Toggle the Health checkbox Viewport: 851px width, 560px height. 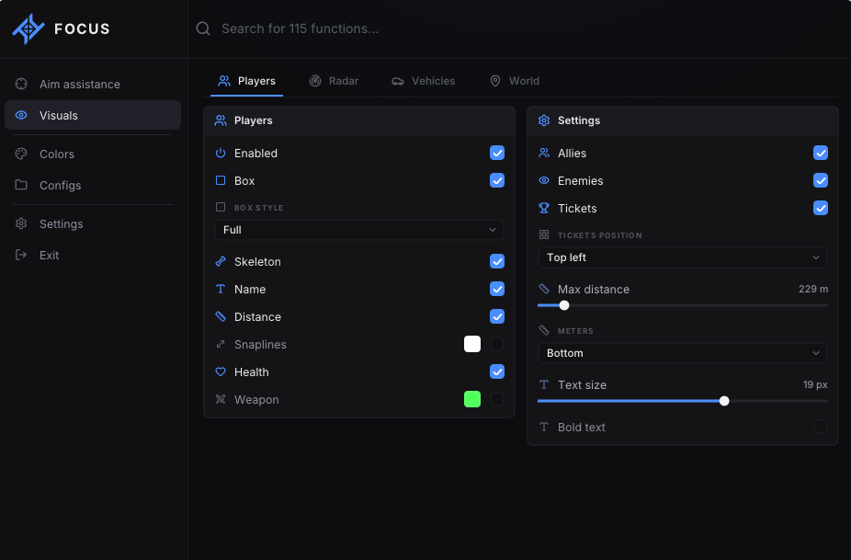pos(497,371)
